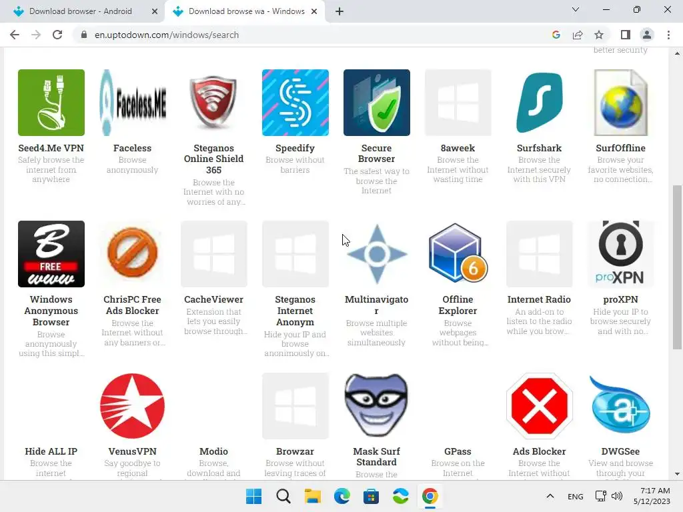Click the Offline Explorer title link
Screen dimensions: 683x512
point(458,305)
